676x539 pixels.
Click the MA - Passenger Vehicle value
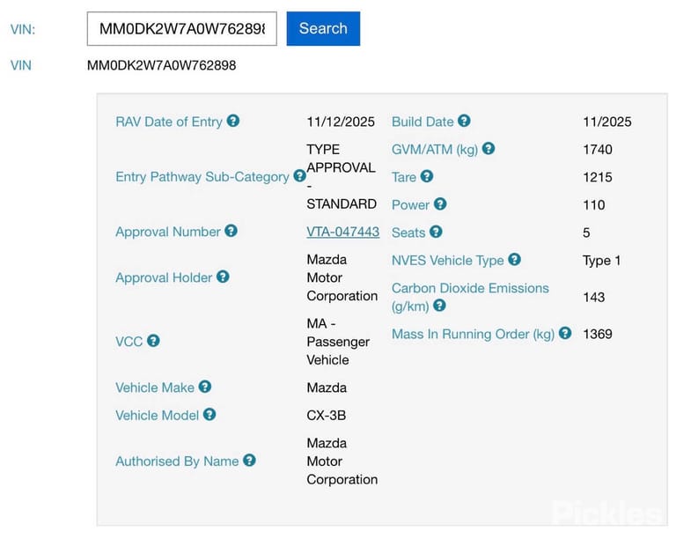point(338,342)
